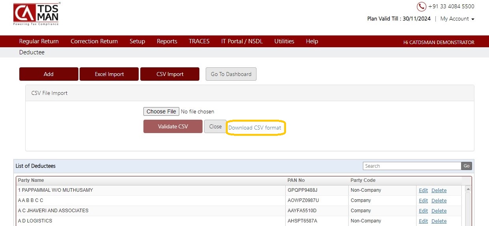This screenshot has width=489, height=226.
Task: Open the IT Portal / NSDL menu
Action: (x=242, y=41)
